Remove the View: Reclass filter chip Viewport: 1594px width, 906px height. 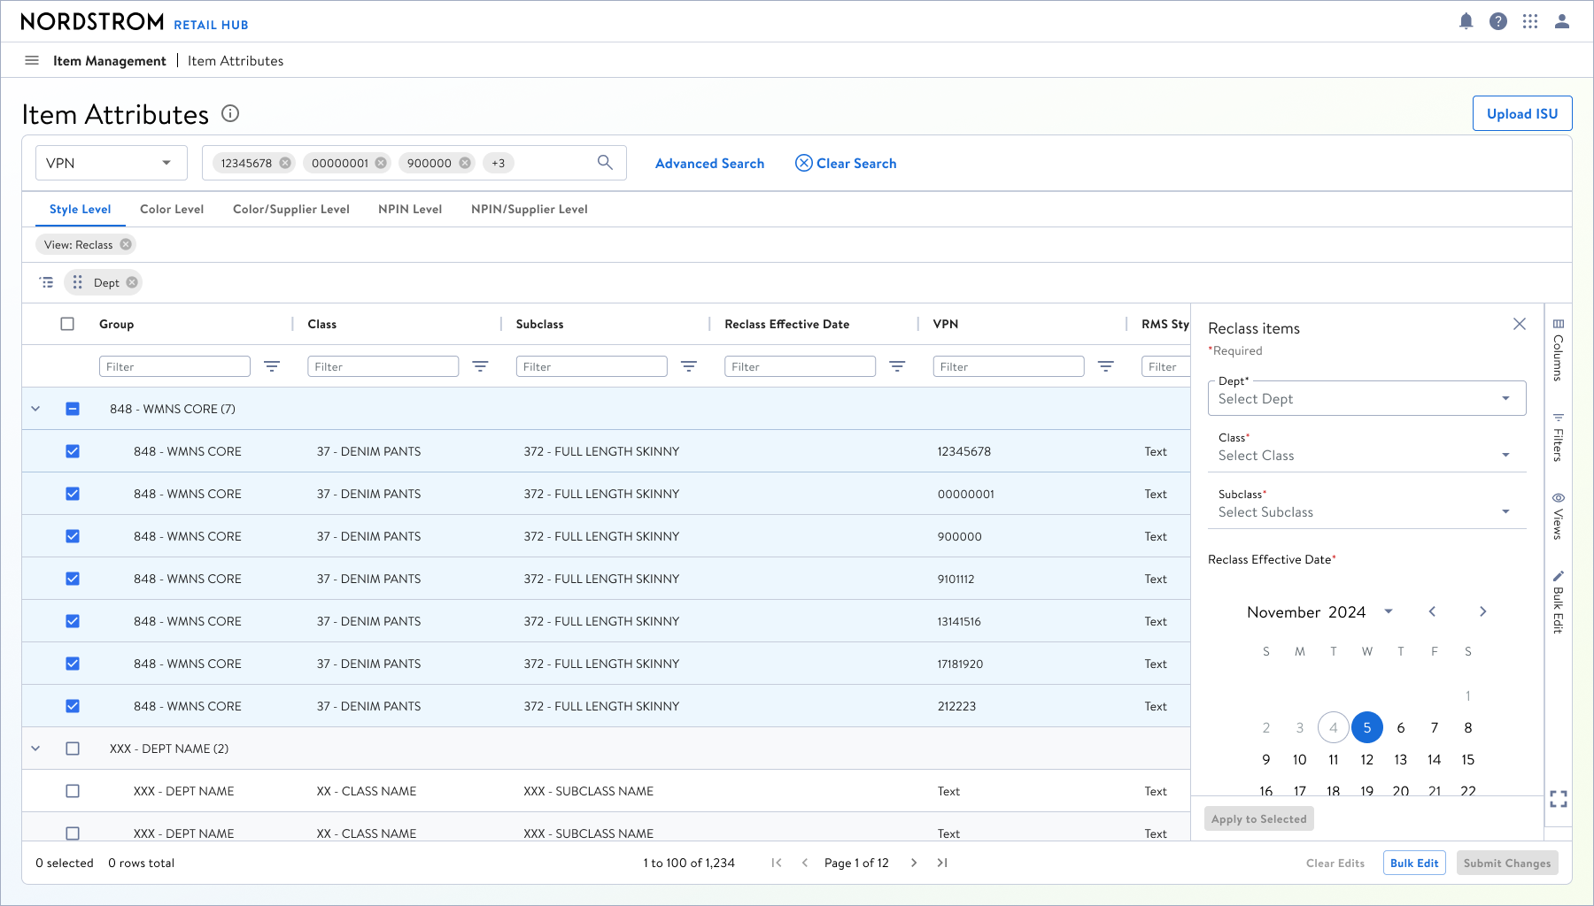coord(126,245)
